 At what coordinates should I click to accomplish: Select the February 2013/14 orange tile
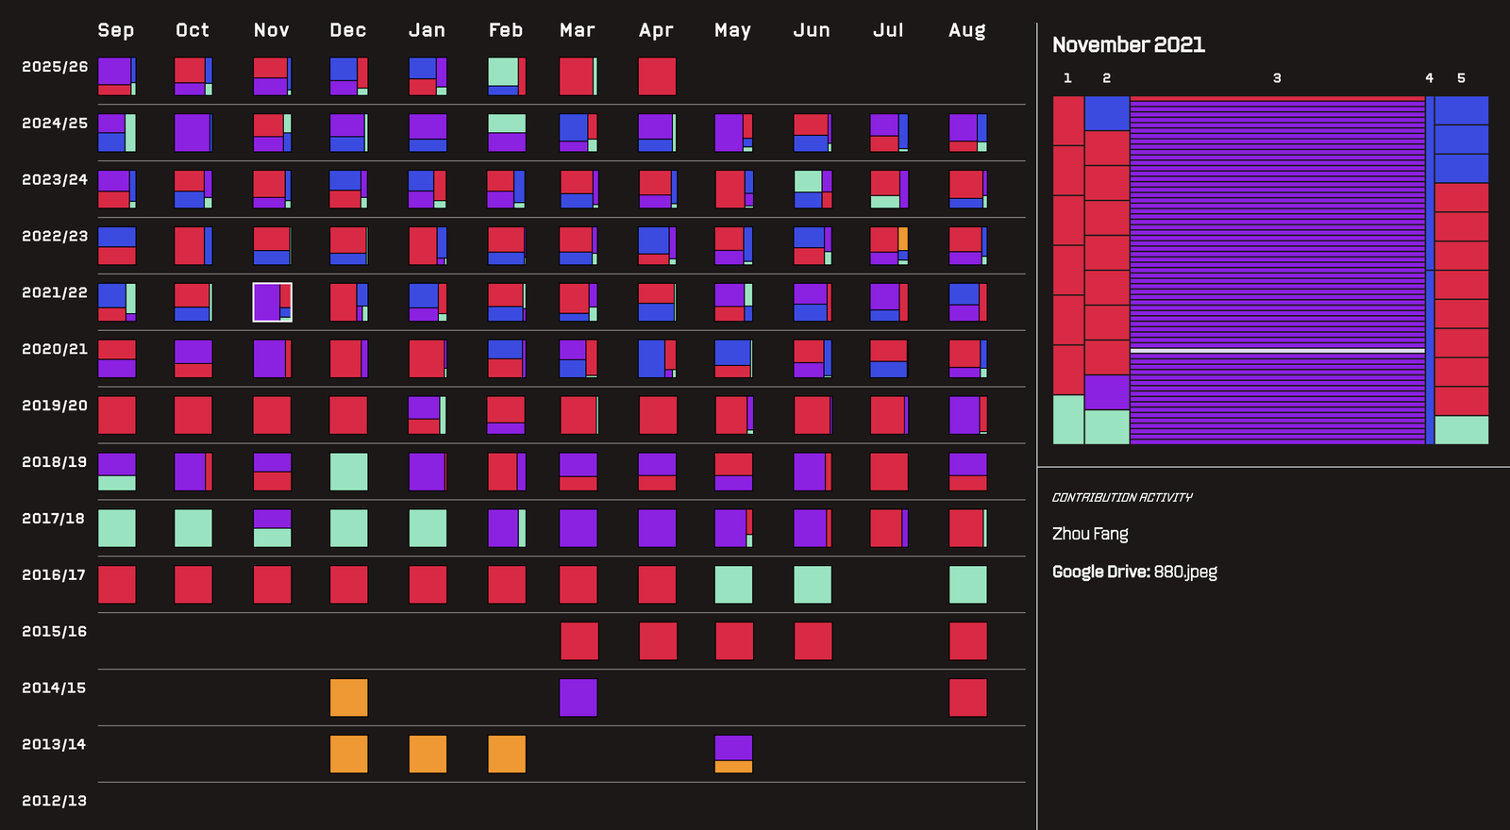(507, 755)
